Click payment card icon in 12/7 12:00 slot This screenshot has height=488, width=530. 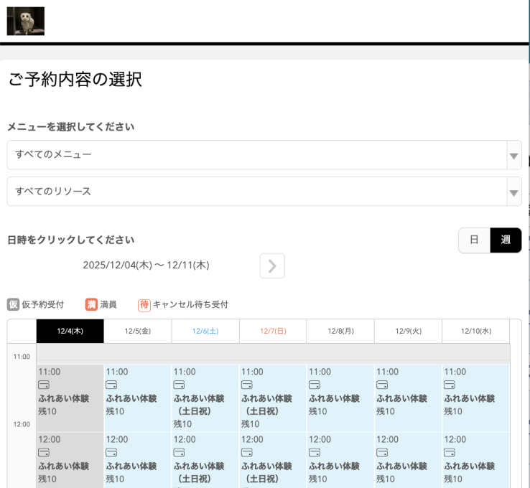pos(247,452)
